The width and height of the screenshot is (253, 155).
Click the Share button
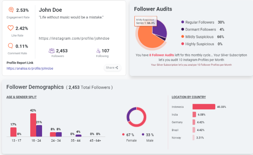[112, 68]
